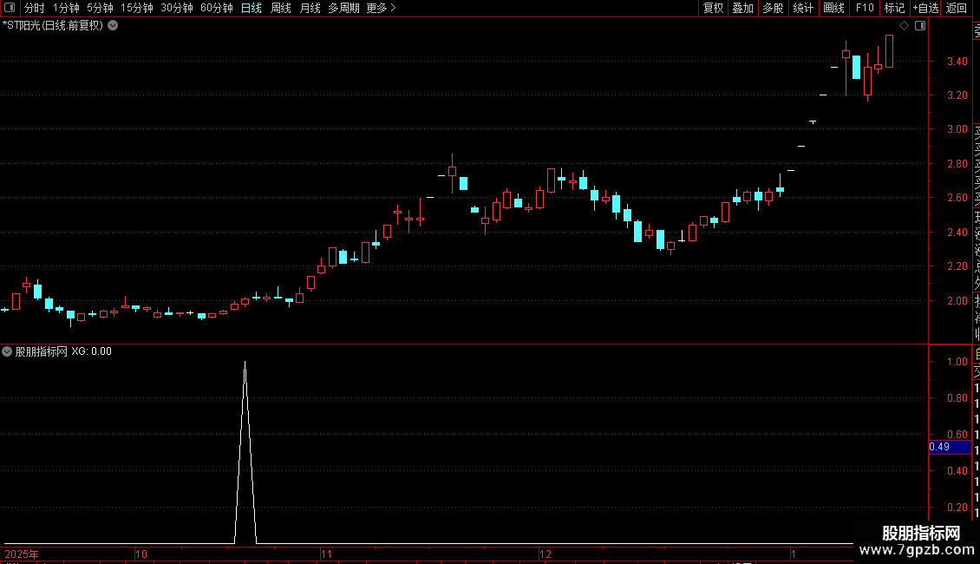Open the 多股 multi-stock view
This screenshot has height=564, width=980.
773,8
